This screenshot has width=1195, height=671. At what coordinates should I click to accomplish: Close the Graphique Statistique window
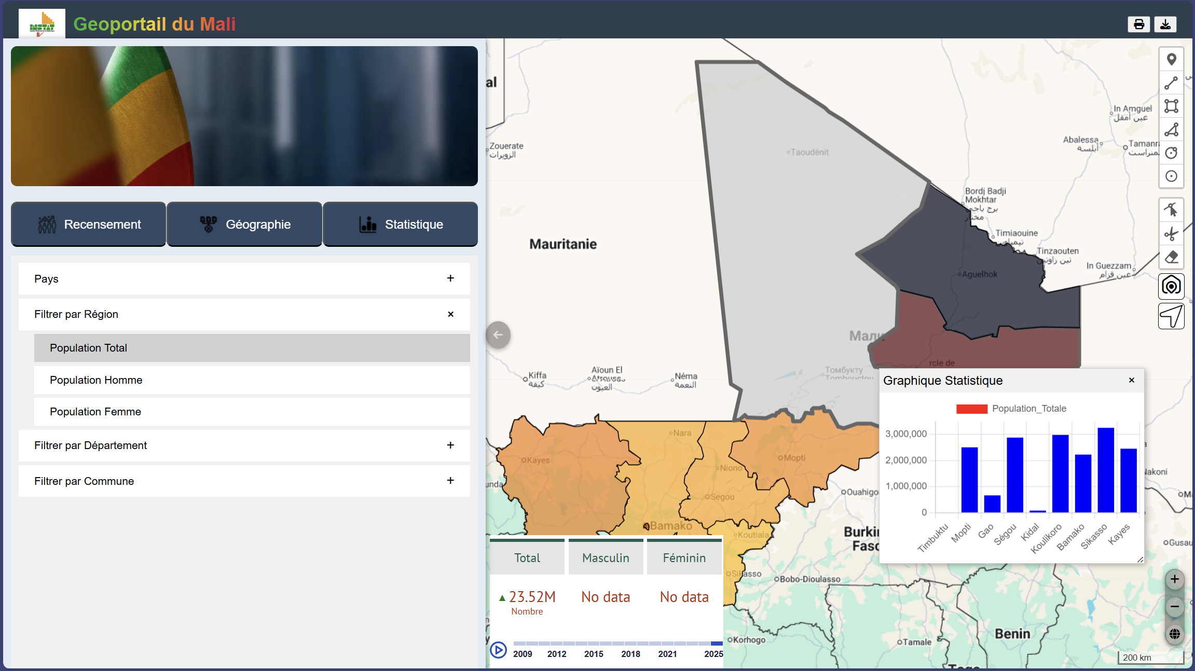pyautogui.click(x=1131, y=380)
